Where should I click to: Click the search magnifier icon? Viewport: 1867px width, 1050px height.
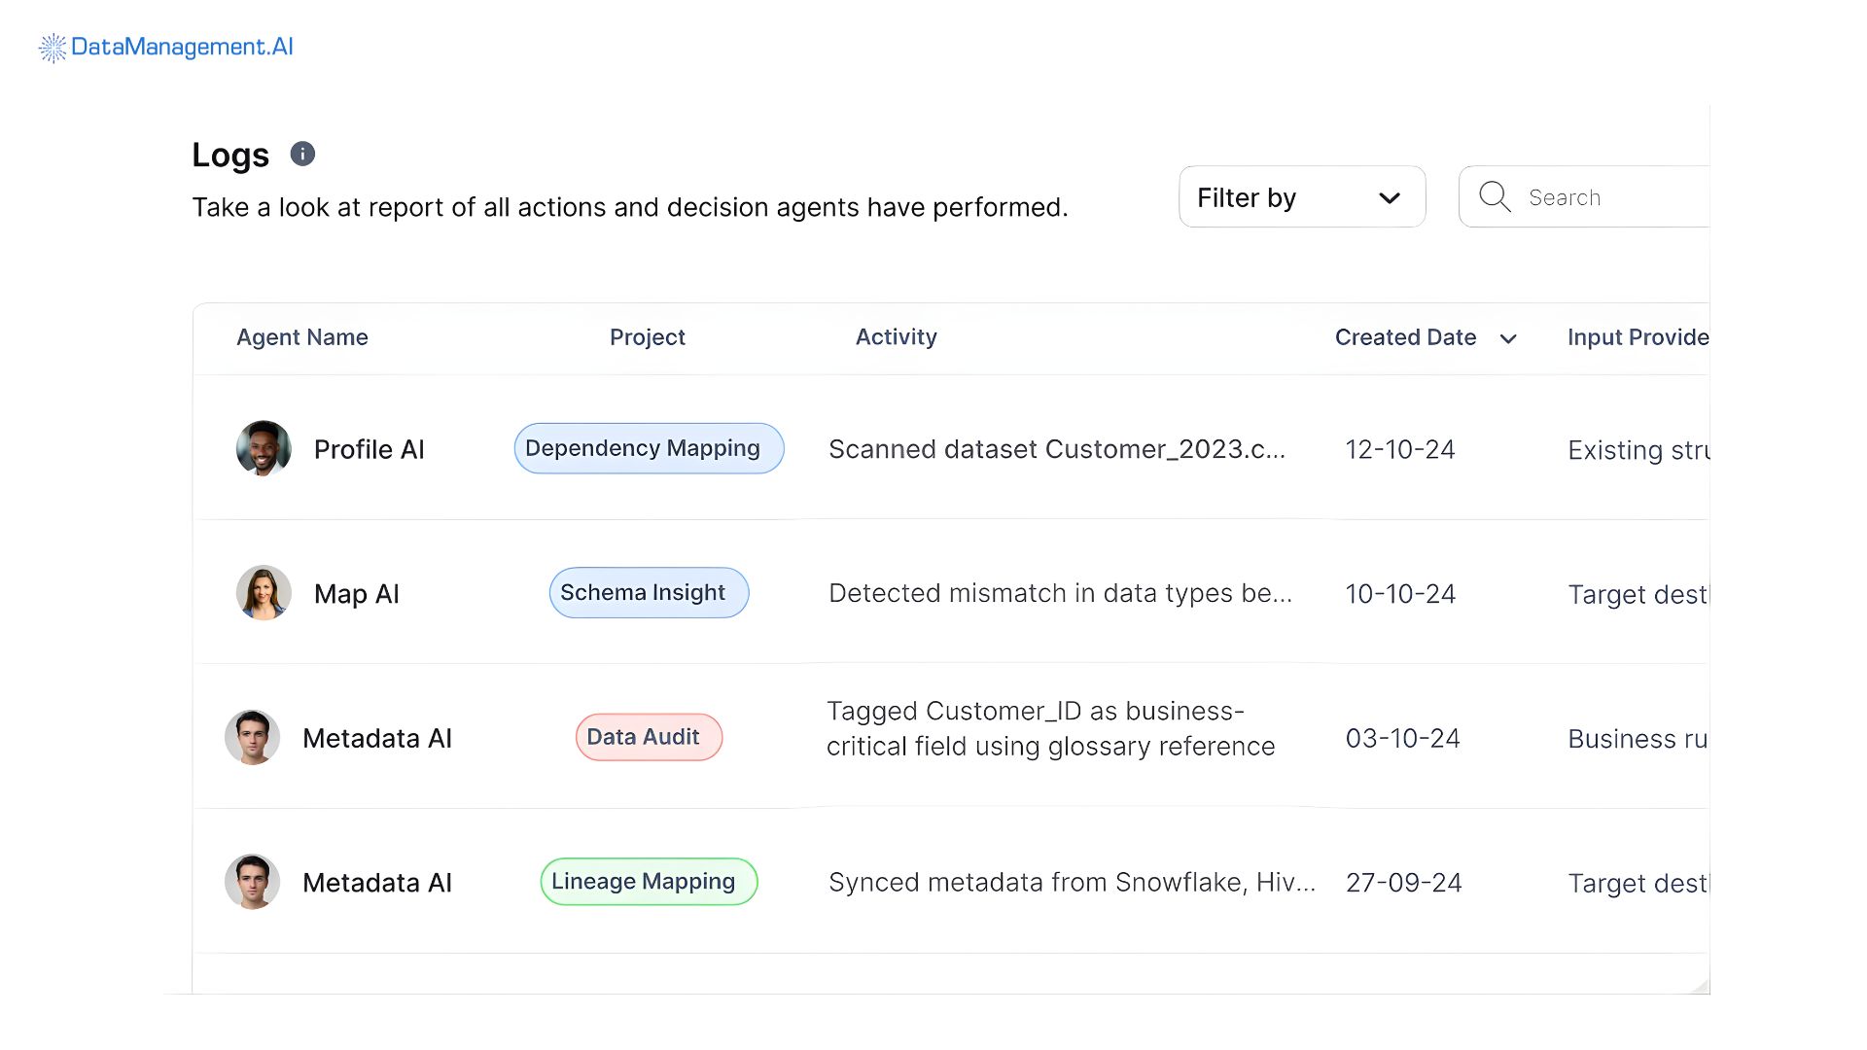pyautogui.click(x=1495, y=196)
